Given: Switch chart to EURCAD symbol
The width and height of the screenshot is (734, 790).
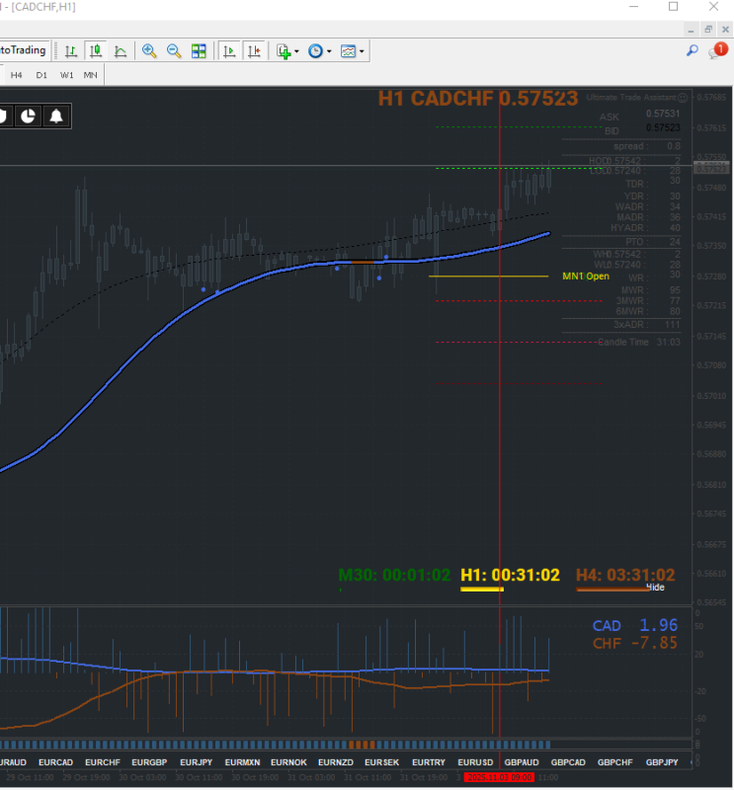Looking at the screenshot, I should pos(55,762).
